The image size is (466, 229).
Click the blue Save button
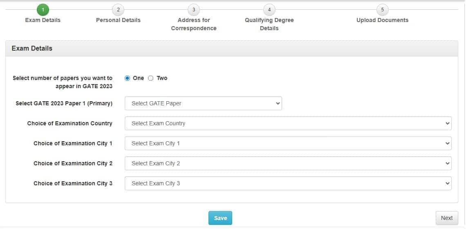pyautogui.click(x=220, y=218)
